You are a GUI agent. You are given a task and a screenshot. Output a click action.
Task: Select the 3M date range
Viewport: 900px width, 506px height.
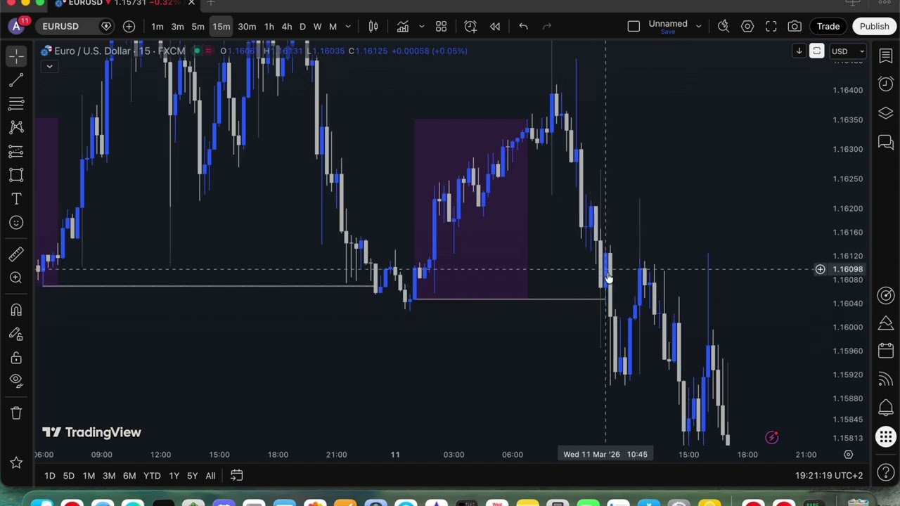coord(109,476)
